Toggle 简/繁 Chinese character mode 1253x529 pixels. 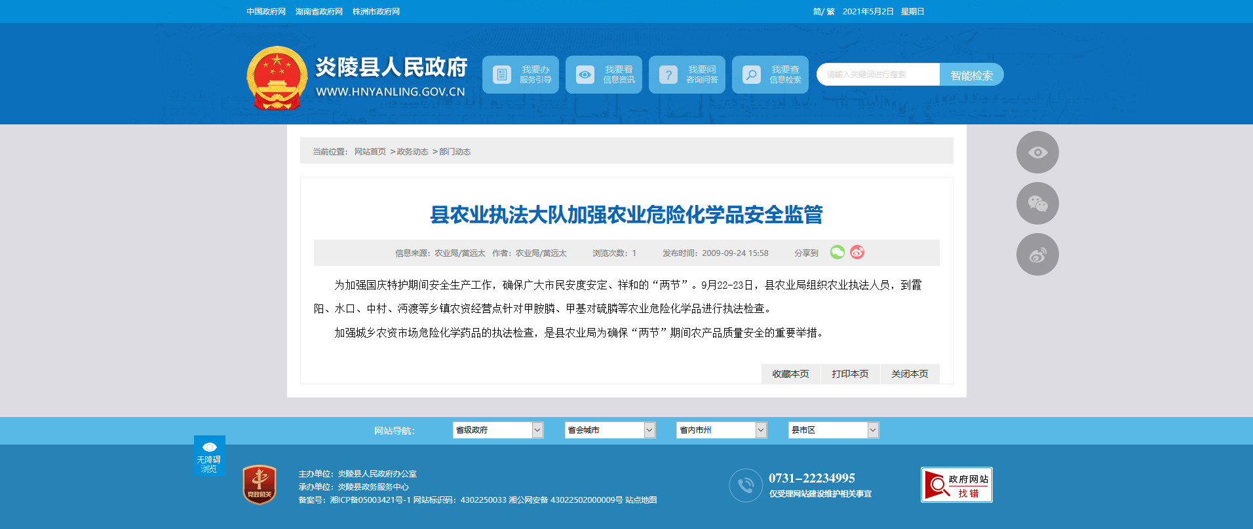824,12
